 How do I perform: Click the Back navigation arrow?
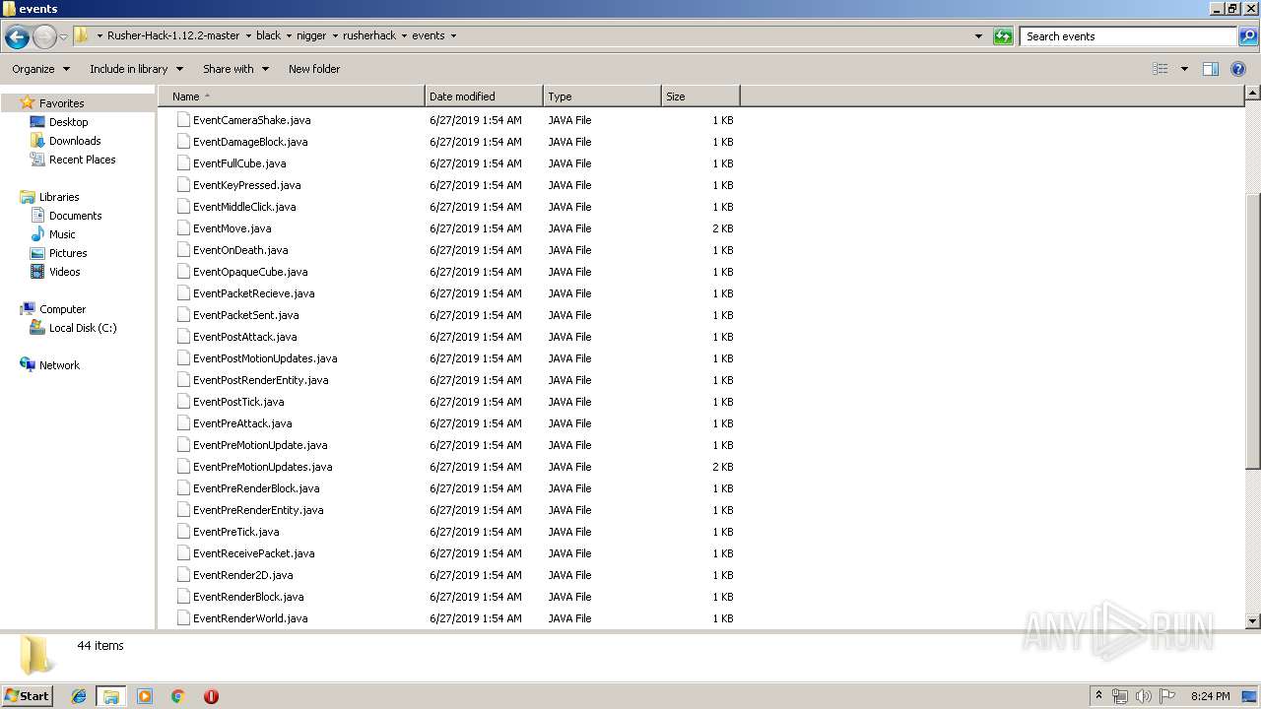(x=17, y=37)
